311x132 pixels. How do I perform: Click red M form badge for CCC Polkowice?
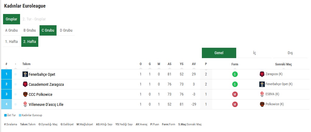[x=235, y=95]
